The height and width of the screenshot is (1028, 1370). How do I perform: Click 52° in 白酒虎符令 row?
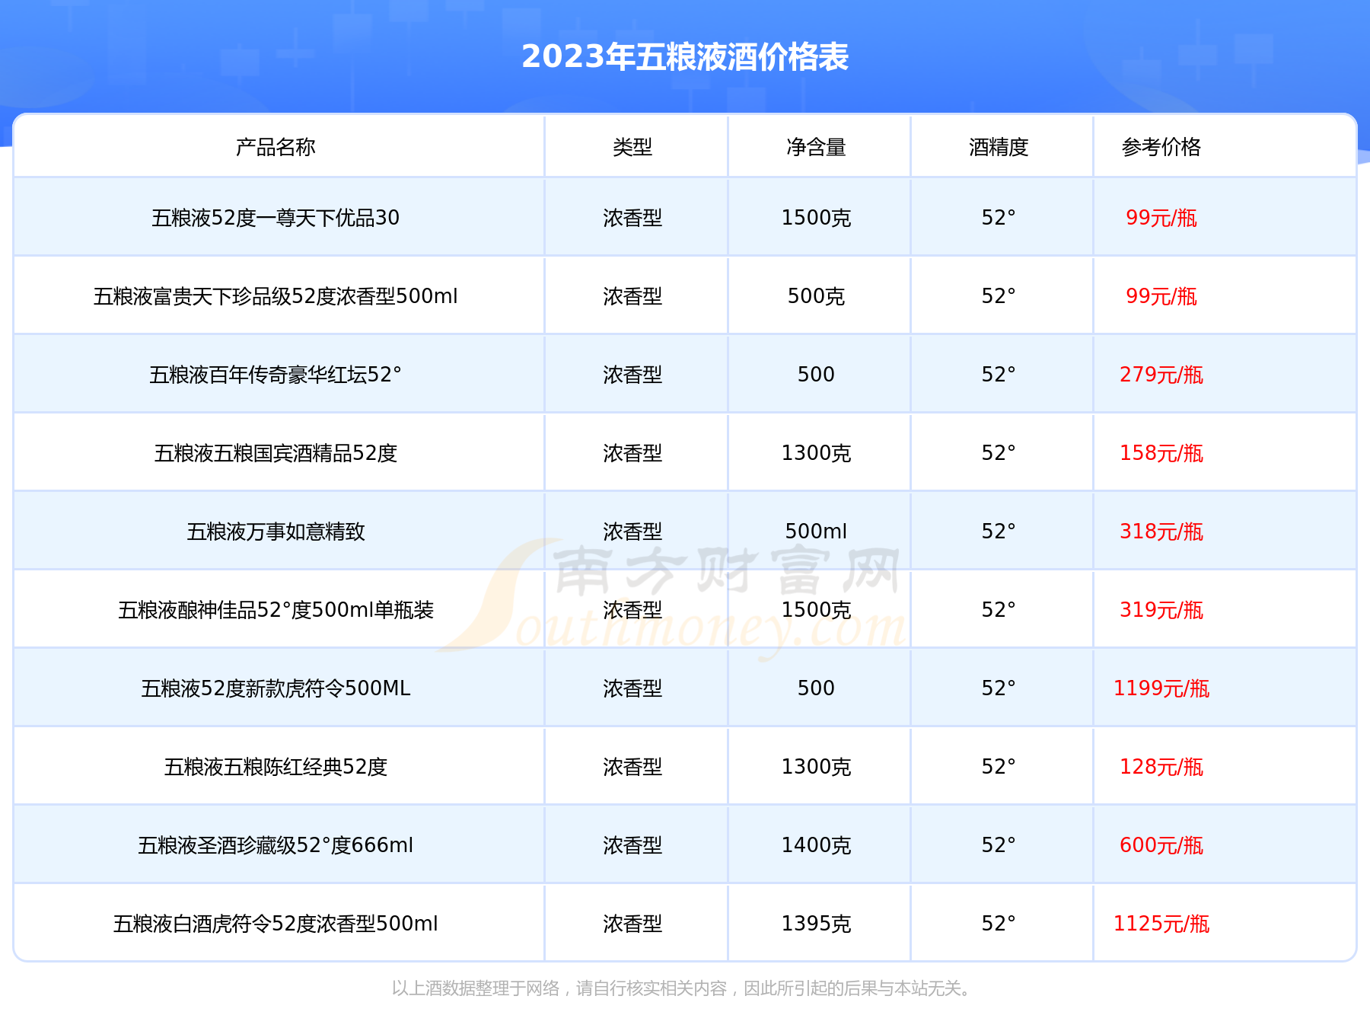(999, 924)
